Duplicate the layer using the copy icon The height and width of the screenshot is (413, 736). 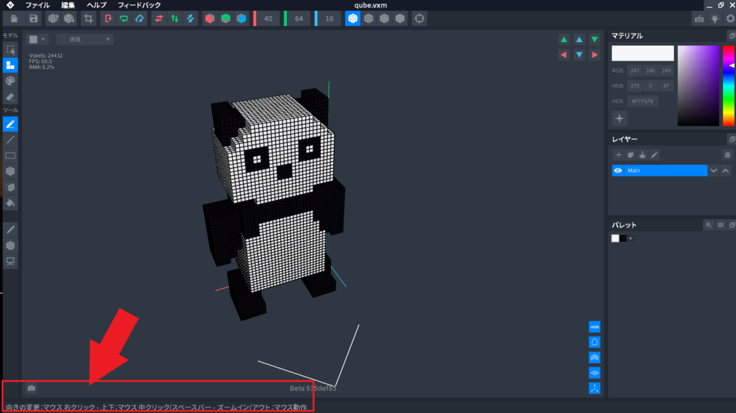click(631, 155)
